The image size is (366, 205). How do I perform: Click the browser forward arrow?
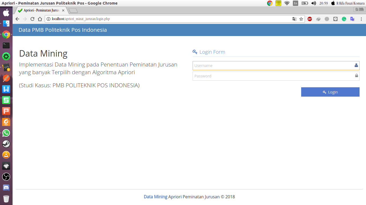click(25, 19)
